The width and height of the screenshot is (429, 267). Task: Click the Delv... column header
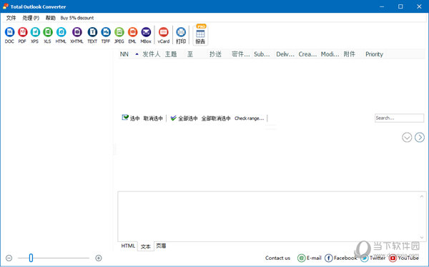point(285,54)
